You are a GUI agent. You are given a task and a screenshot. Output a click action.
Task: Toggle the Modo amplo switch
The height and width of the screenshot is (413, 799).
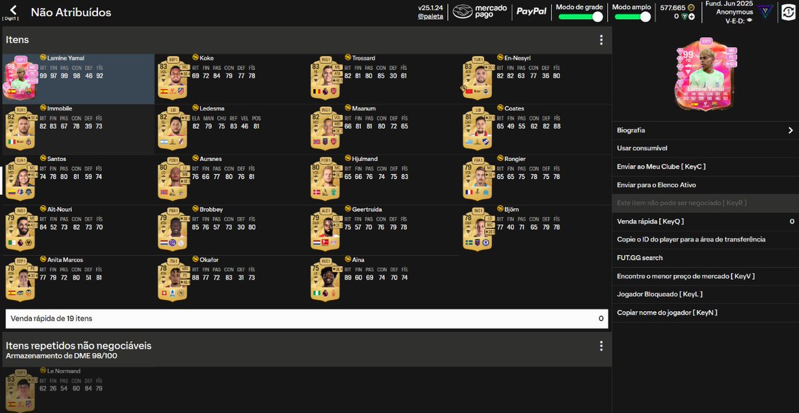tap(633, 17)
